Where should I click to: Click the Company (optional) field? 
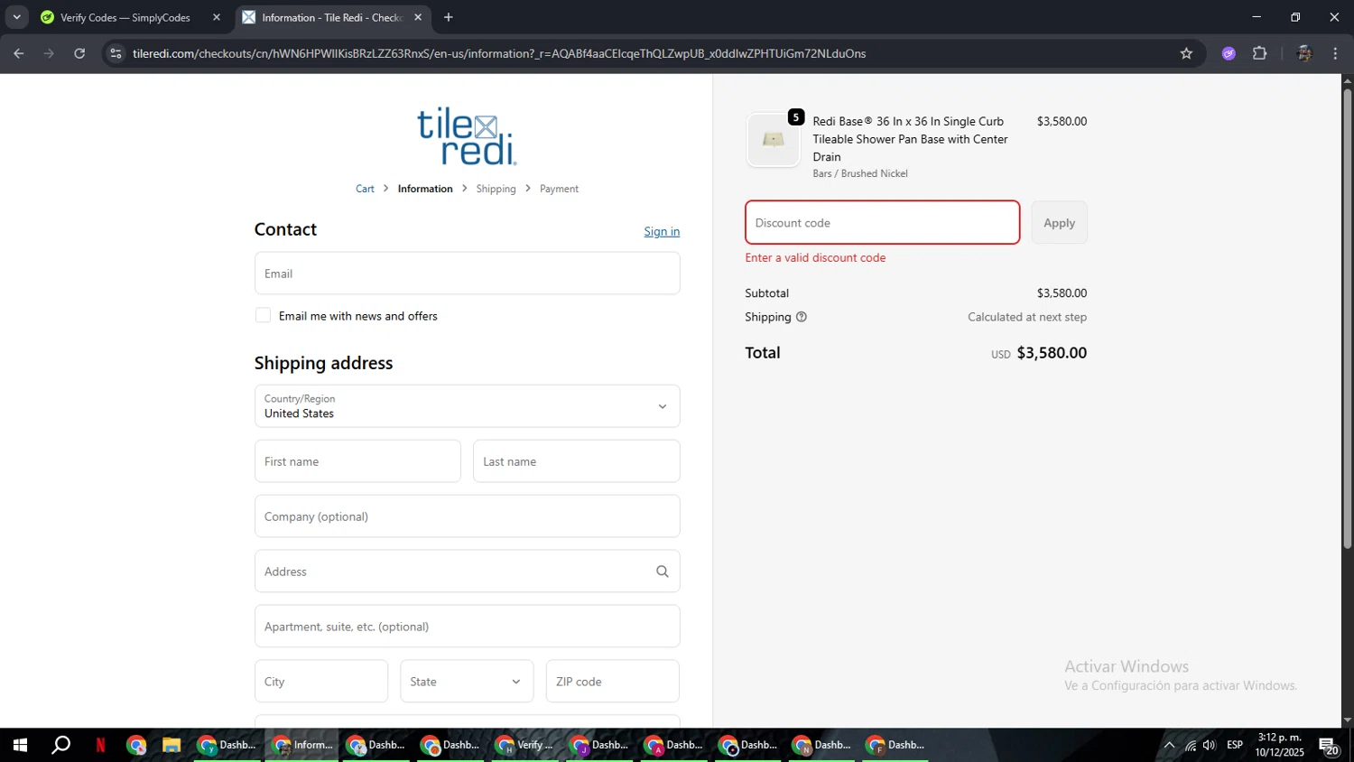pos(467,516)
